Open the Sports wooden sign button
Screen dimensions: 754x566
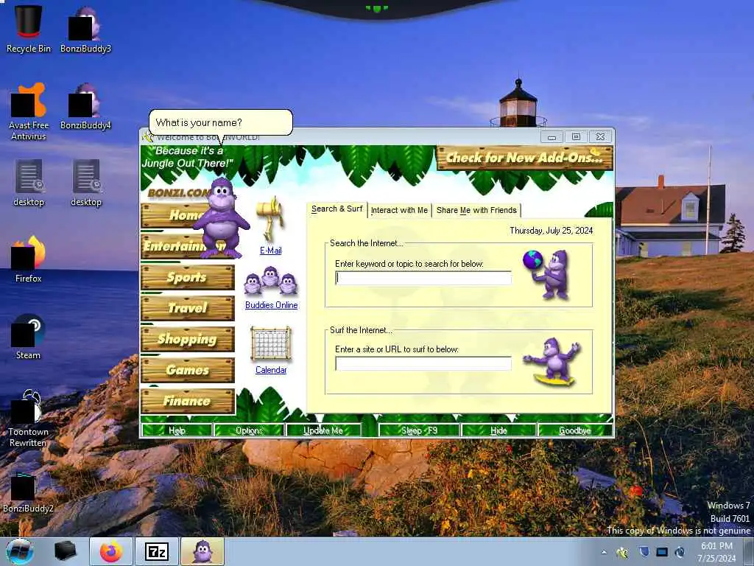click(188, 277)
